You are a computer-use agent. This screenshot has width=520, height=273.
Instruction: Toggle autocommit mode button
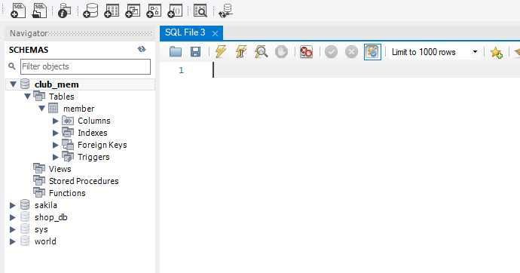pyautogui.click(x=372, y=52)
